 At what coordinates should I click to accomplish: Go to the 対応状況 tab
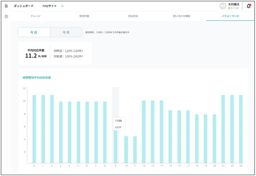click(x=133, y=16)
